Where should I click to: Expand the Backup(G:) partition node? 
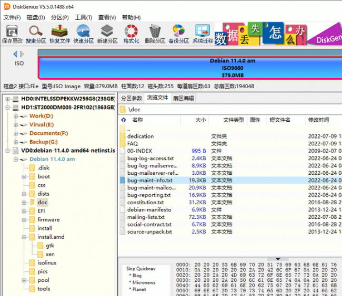15,142
